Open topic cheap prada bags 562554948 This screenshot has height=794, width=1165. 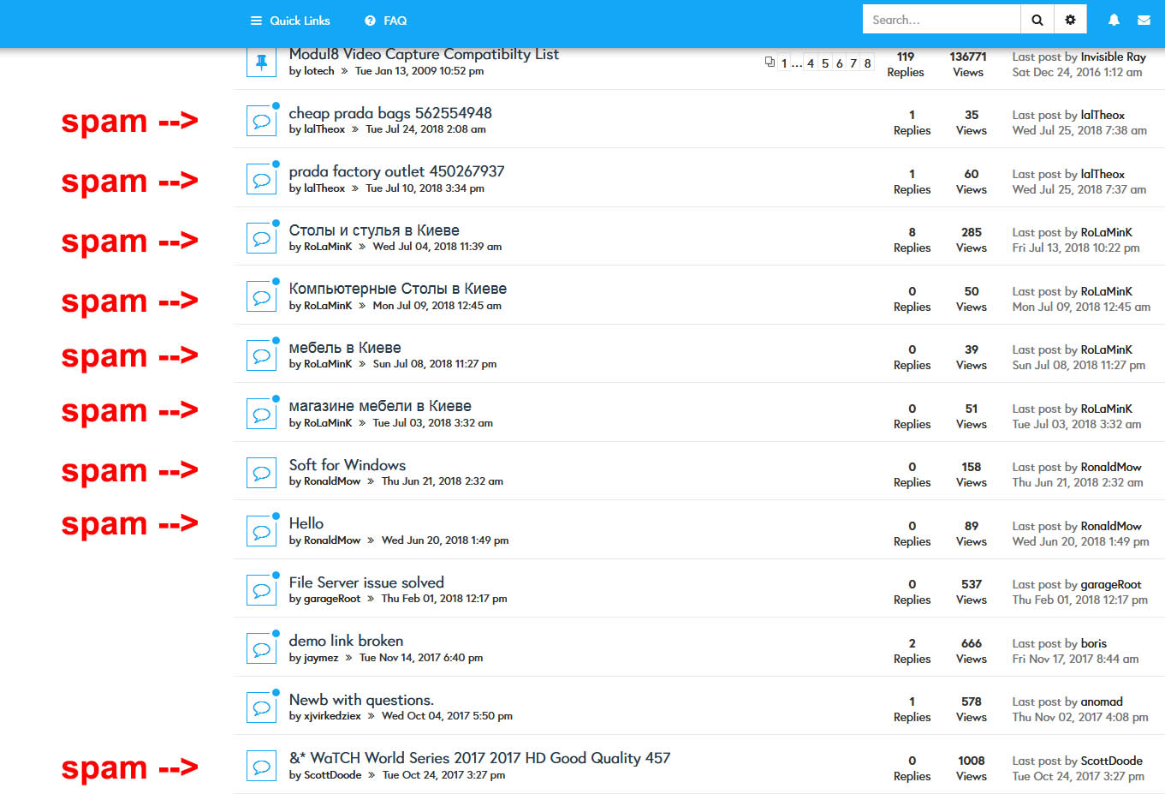tap(390, 113)
